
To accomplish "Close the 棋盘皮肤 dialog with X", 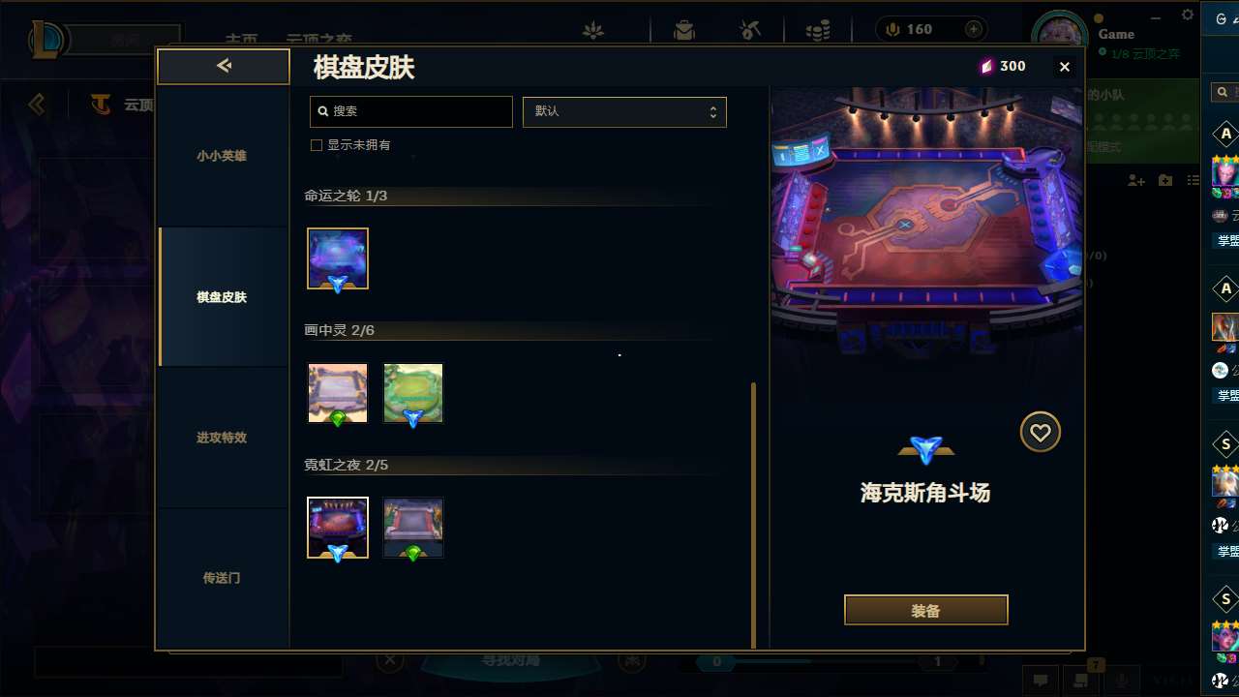I will coord(1065,67).
